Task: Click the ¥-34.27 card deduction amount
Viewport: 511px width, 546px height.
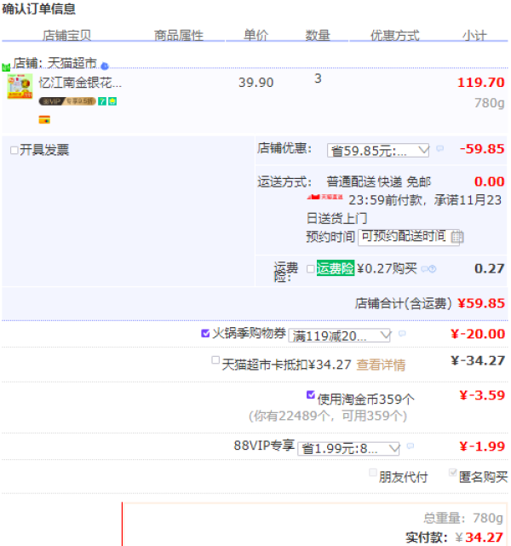Action: pos(478,361)
